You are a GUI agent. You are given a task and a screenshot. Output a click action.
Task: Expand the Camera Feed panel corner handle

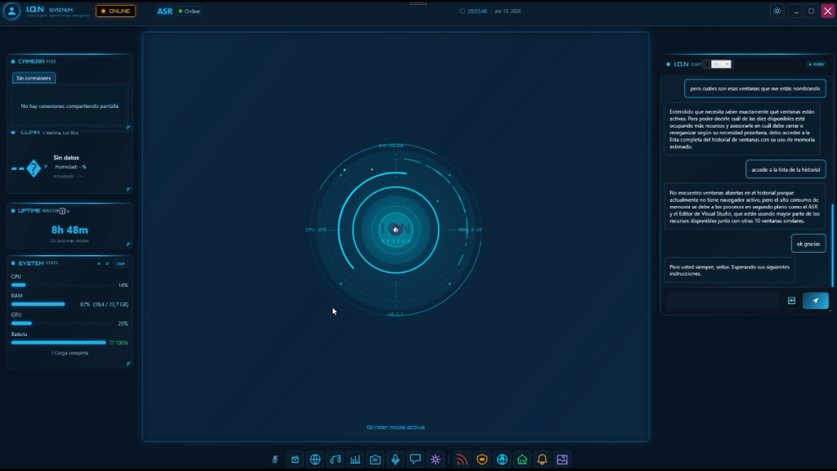pos(128,128)
